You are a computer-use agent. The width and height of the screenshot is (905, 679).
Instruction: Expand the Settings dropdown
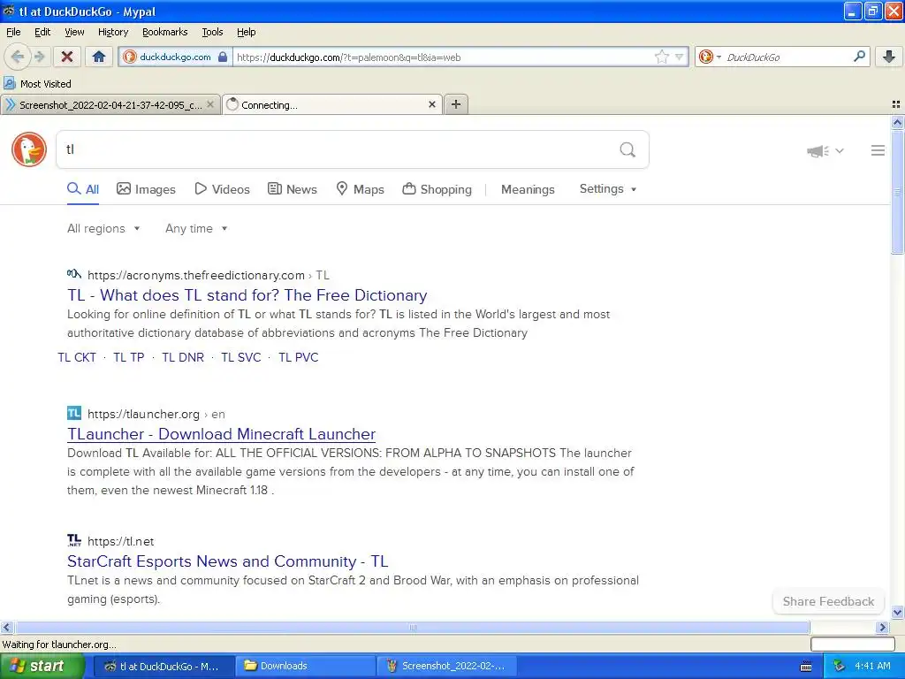(608, 189)
